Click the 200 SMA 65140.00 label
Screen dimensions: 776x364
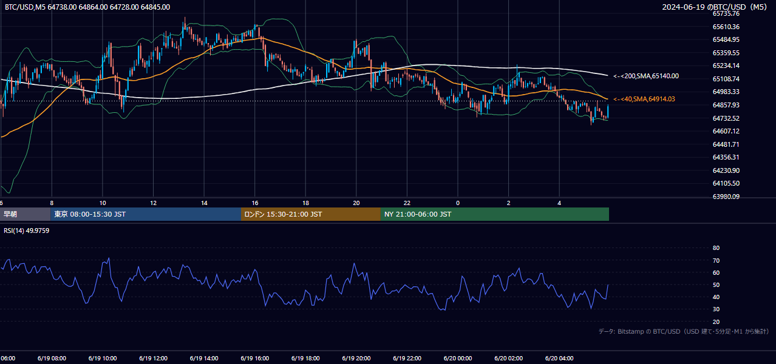point(646,76)
